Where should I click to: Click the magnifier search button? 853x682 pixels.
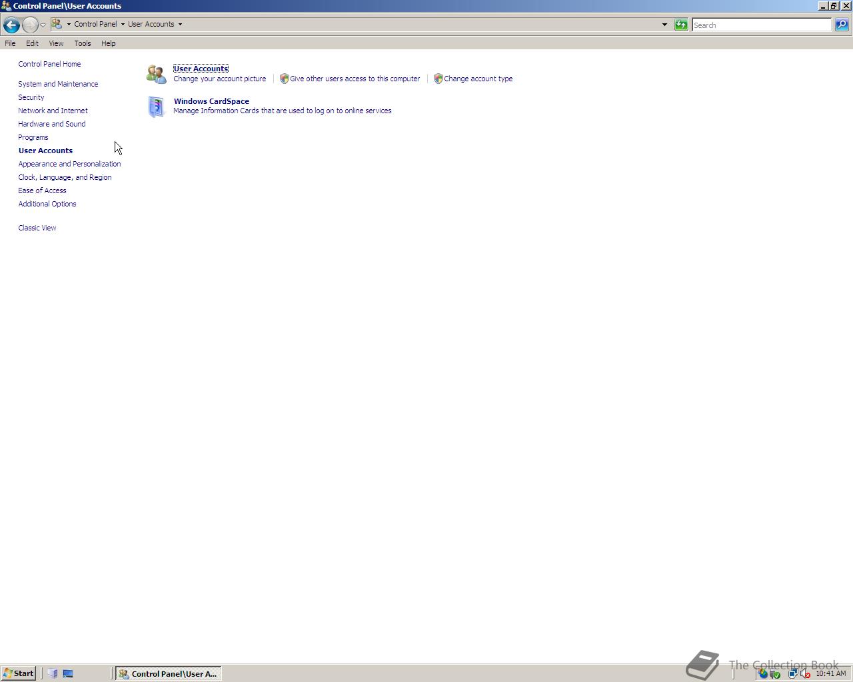click(x=842, y=25)
